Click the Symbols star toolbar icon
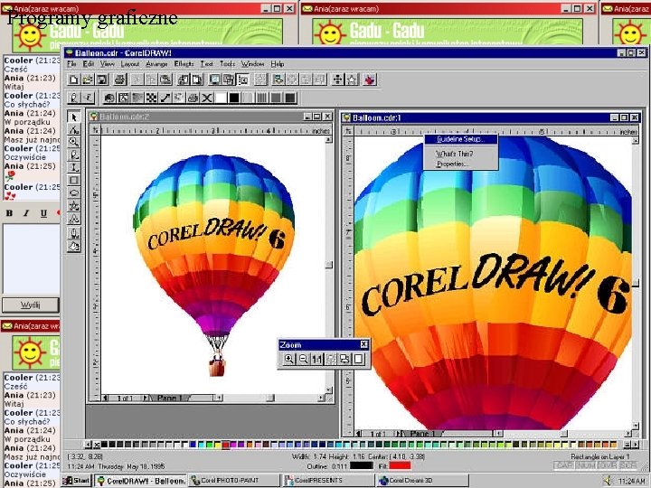The image size is (651, 488). pyautogui.click(x=352, y=80)
